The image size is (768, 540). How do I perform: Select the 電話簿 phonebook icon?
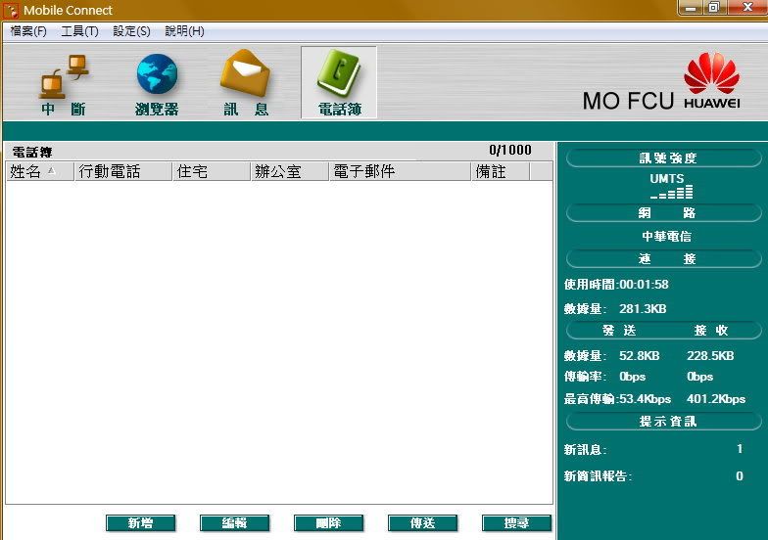(x=339, y=83)
